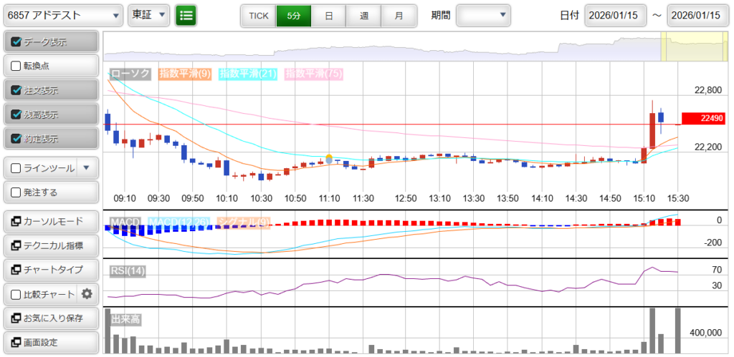Enable the 転換点 checkbox

pyautogui.click(x=16, y=66)
